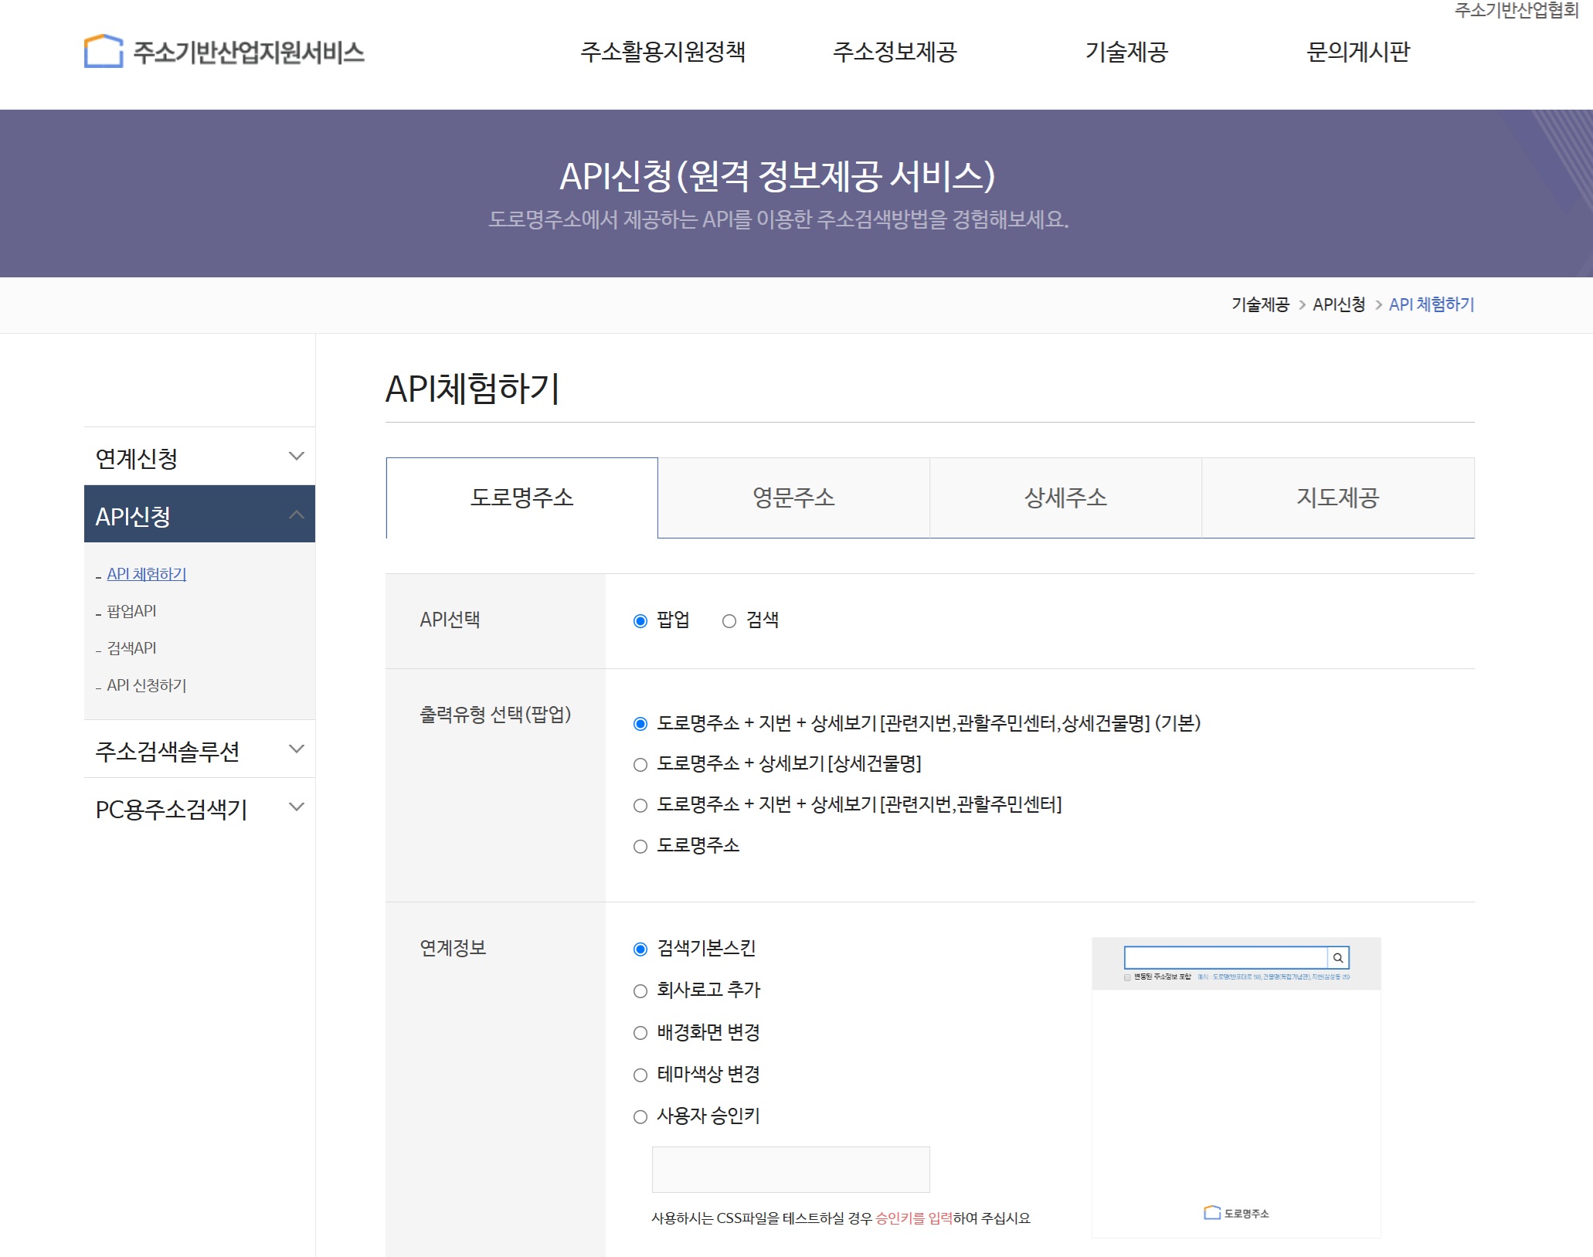Click the 승인키 text input field
Screen dimensions: 1593x1257
790,1170
